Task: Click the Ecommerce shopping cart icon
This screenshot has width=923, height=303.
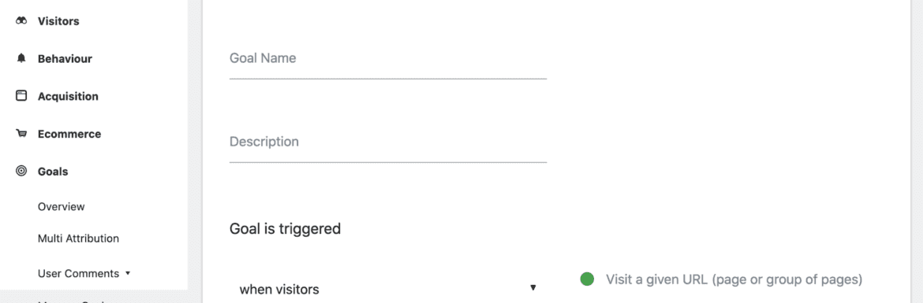Action: tap(21, 134)
